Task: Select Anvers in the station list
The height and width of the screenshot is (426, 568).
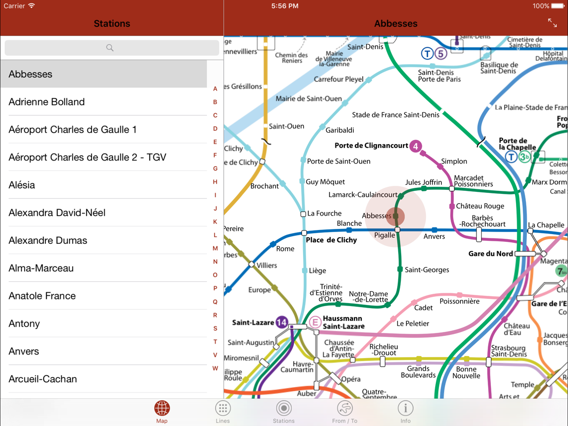Action: click(x=104, y=351)
